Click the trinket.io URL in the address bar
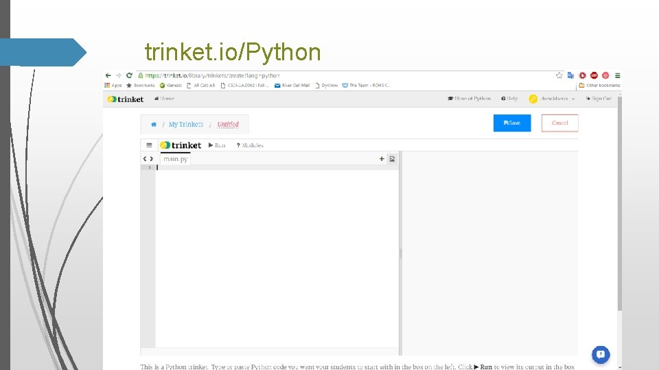This screenshot has width=659, height=370. click(x=212, y=75)
